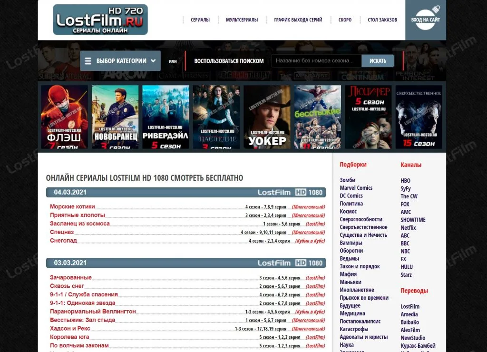This screenshot has width=487, height=352.
Task: Open the 'Новобранец' series poster
Action: (115, 117)
